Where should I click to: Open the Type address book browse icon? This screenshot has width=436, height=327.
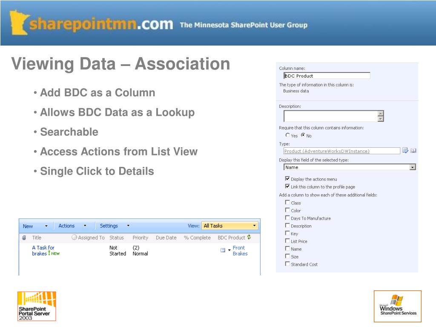413,150
